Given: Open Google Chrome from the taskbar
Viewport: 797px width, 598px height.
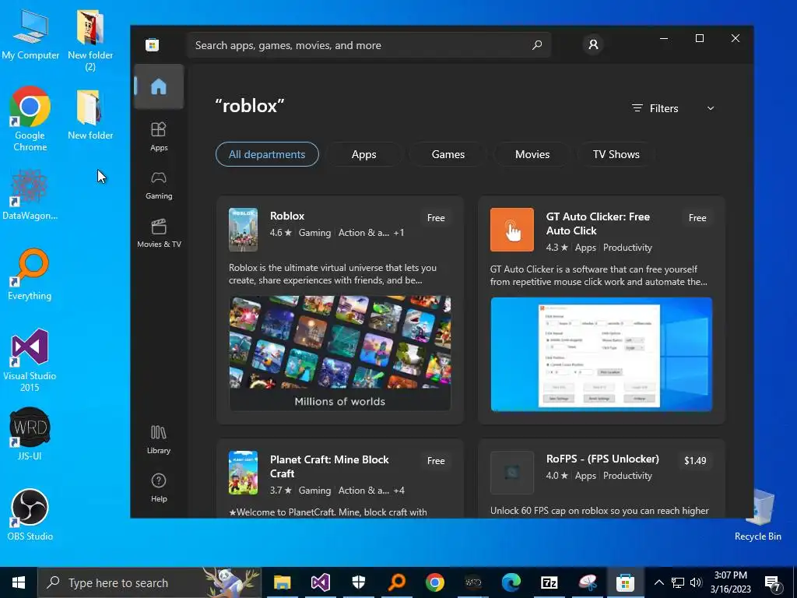Looking at the screenshot, I should [x=434, y=582].
